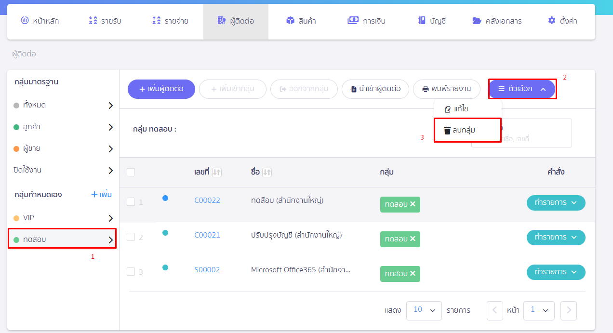Open ทำรายการ dropdown for C00021
This screenshot has width=613, height=333.
[x=556, y=237]
